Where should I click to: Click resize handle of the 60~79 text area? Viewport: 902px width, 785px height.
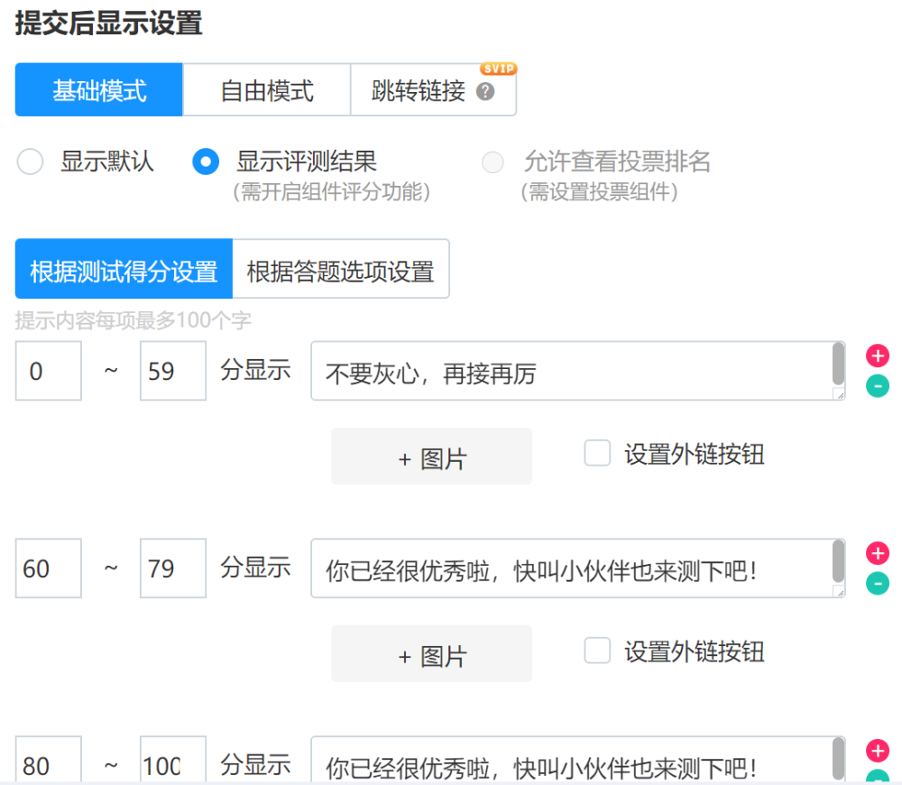(x=839, y=592)
